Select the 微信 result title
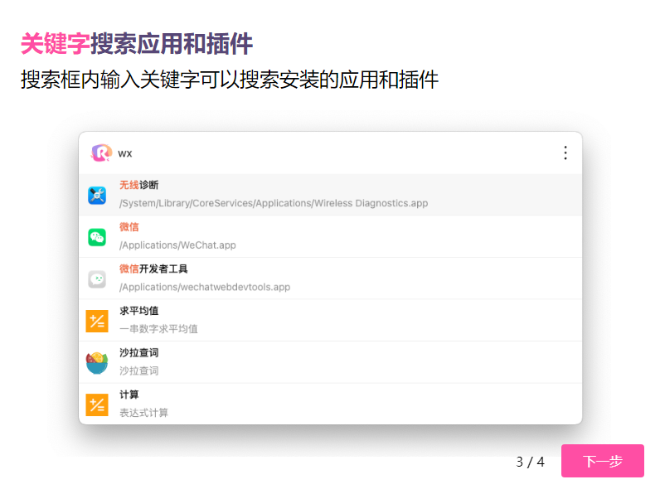 click(x=129, y=227)
